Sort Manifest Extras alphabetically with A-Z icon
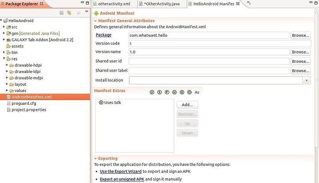 click(x=197, y=92)
